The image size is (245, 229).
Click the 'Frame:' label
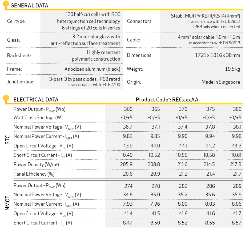[x=14, y=69]
